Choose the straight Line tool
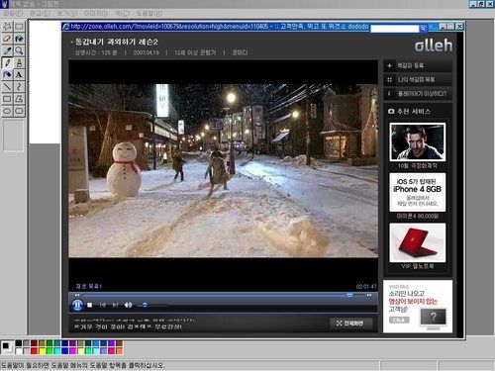Image resolution: width=495 pixels, height=371 pixels. pos(7,87)
